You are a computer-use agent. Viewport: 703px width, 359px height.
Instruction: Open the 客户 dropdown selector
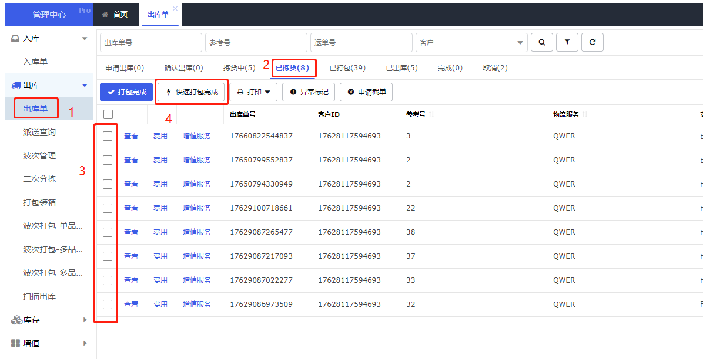pyautogui.click(x=471, y=42)
